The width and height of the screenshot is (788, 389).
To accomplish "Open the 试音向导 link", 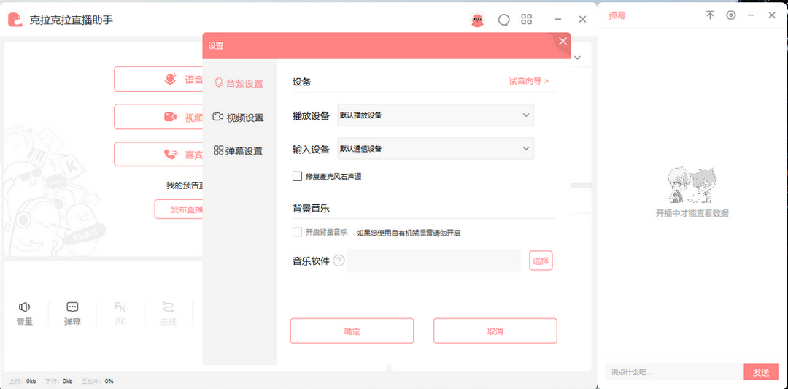I will coord(528,82).
